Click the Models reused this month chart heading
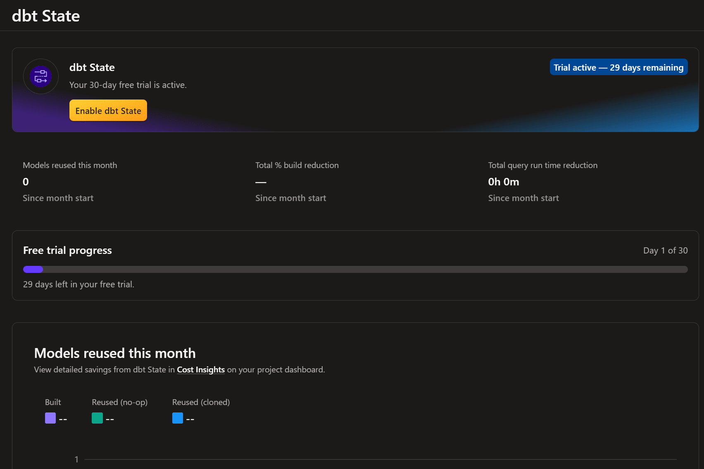Viewport: 704px width, 469px height. point(115,353)
